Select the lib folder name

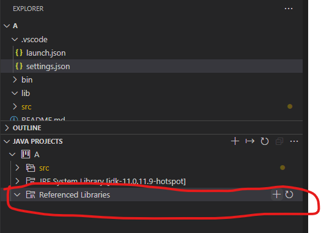(x=26, y=94)
